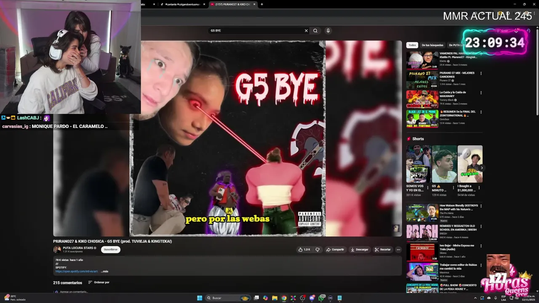Viewport: 539px width, 303px height.
Task: Open Google Chrome from taskbar
Action: tap(284, 298)
